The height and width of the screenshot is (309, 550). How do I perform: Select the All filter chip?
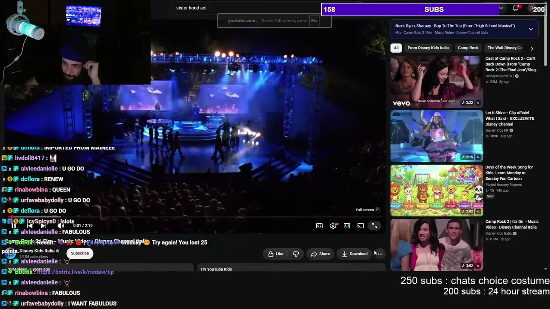click(x=396, y=48)
